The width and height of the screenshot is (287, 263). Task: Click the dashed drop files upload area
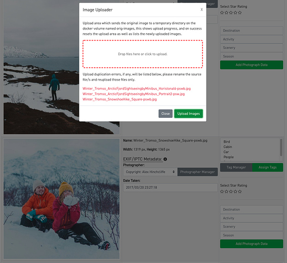point(142,54)
